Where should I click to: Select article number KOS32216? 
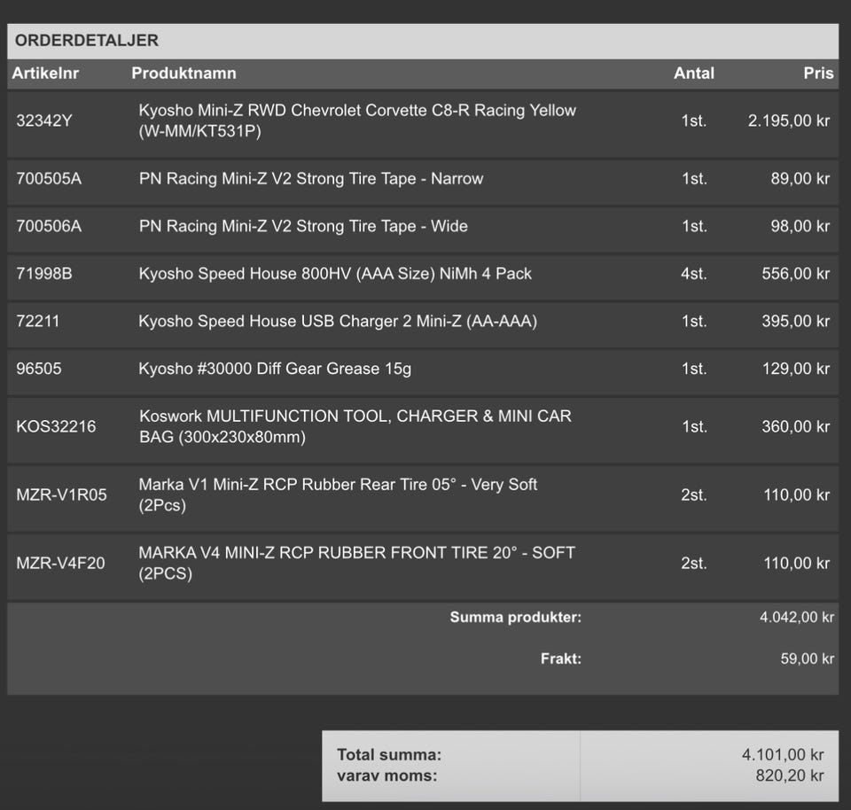[x=56, y=426]
